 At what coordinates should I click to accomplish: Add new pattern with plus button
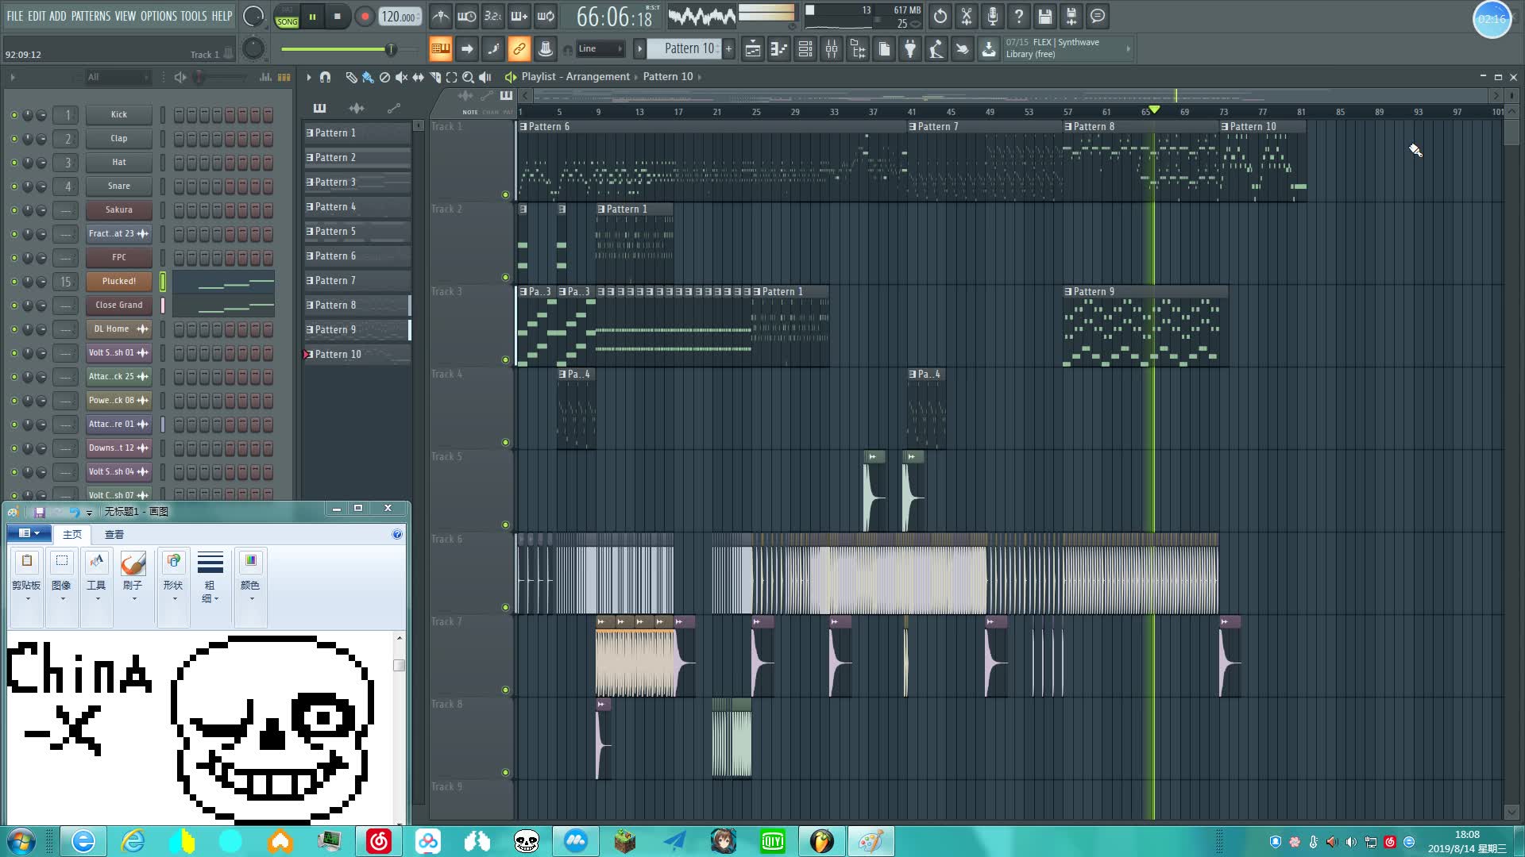[x=728, y=48]
